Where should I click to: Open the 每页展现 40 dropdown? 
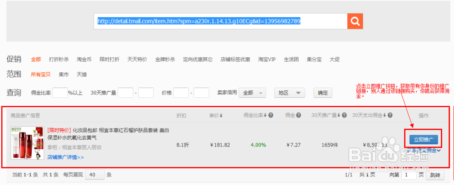click(95, 175)
